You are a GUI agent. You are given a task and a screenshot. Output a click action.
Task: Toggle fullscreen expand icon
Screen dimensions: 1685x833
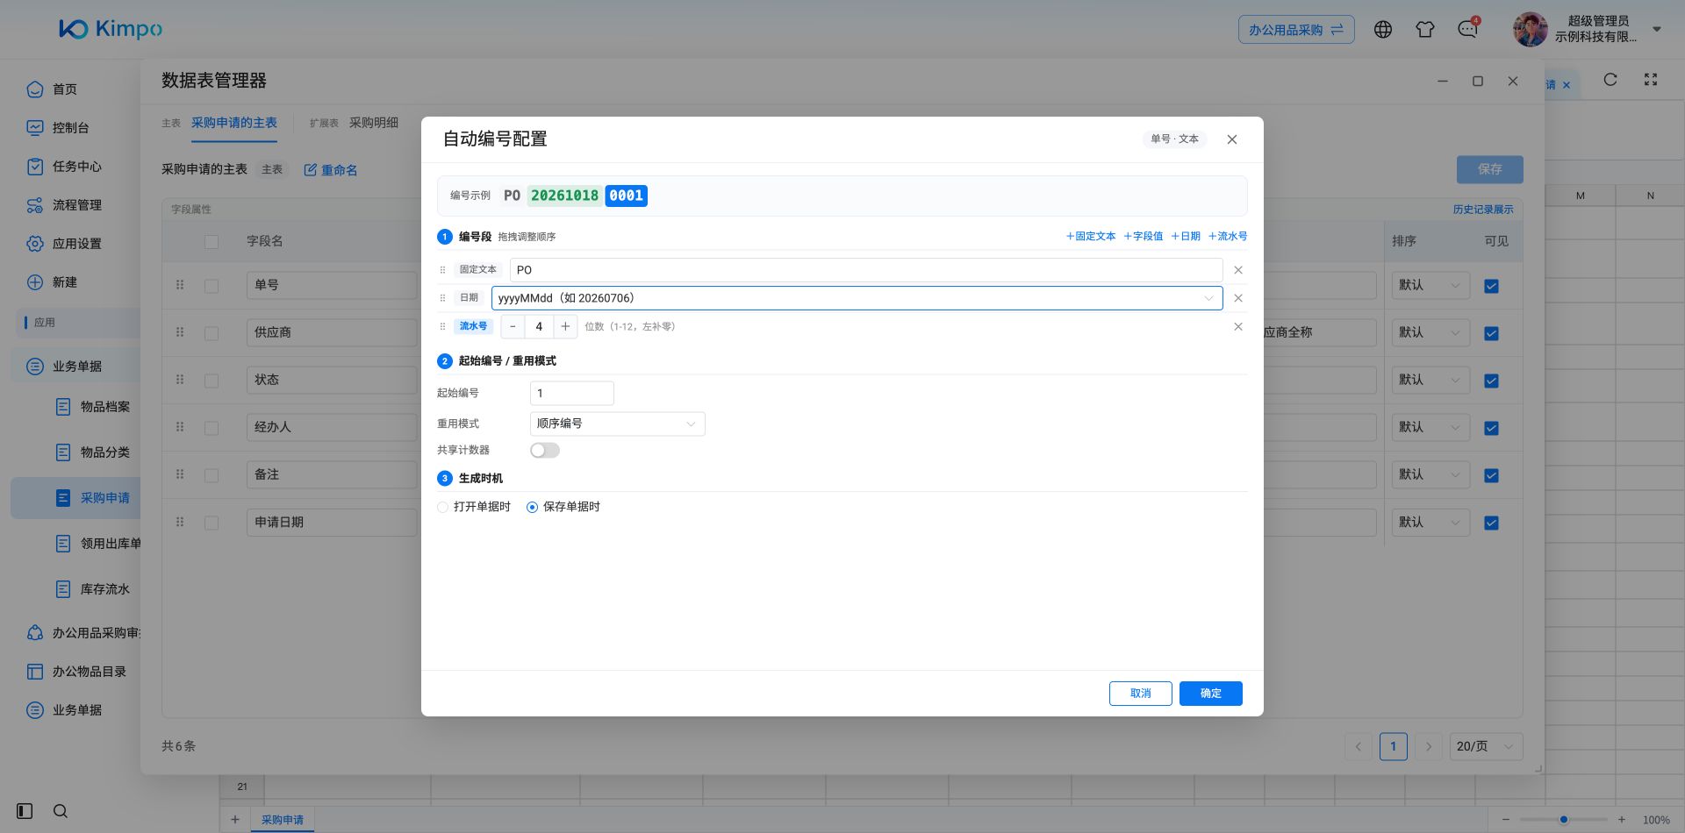coord(1651,80)
